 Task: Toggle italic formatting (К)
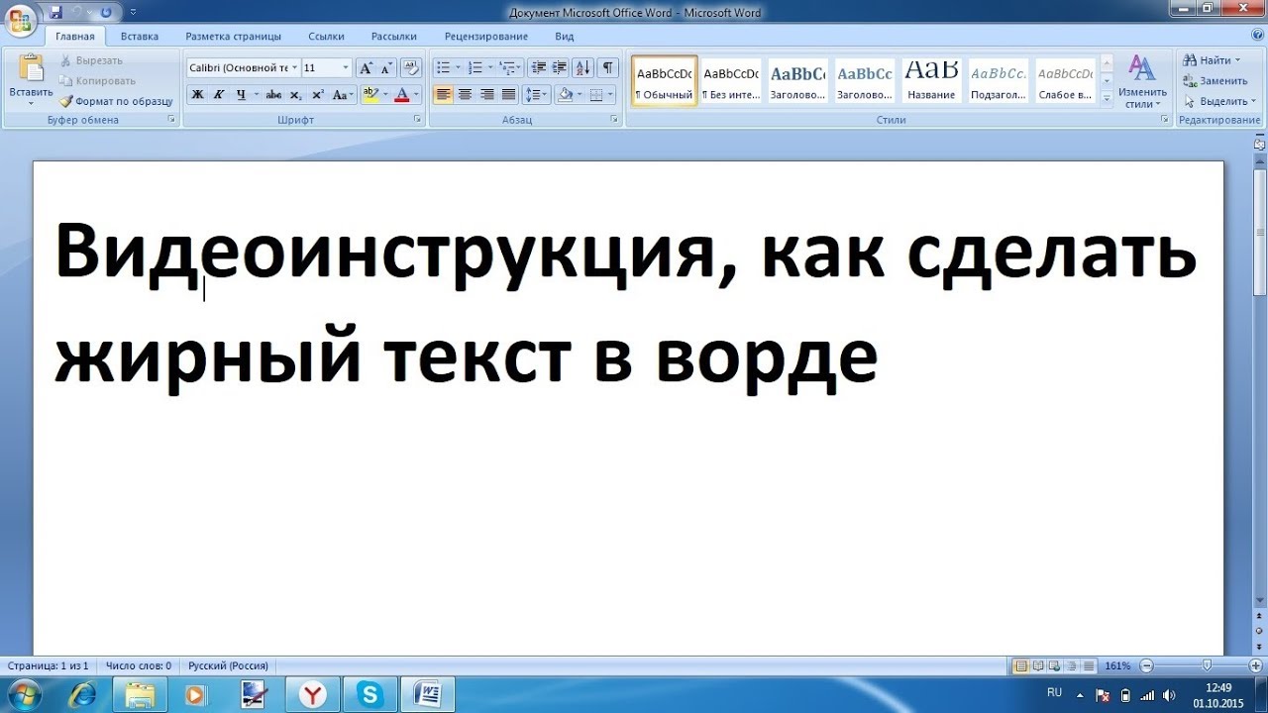(x=218, y=95)
